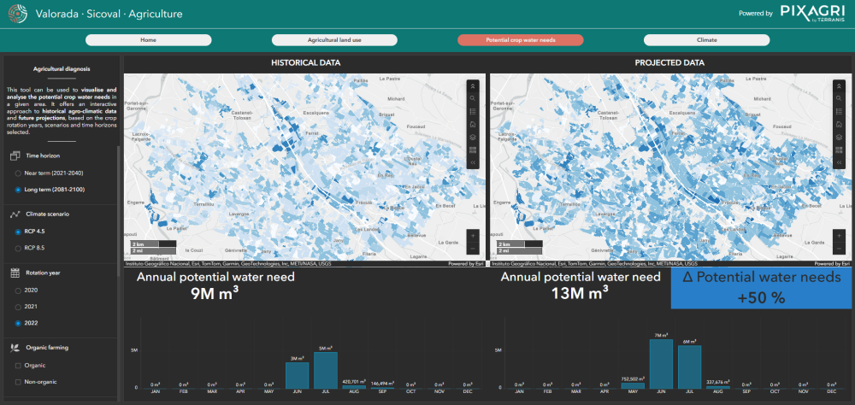
Task: Open search tool on the historical data map
Action: (472, 98)
